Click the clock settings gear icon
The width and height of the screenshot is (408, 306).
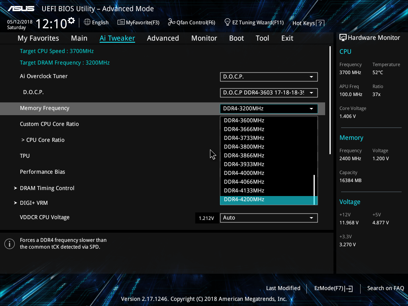(71, 21)
